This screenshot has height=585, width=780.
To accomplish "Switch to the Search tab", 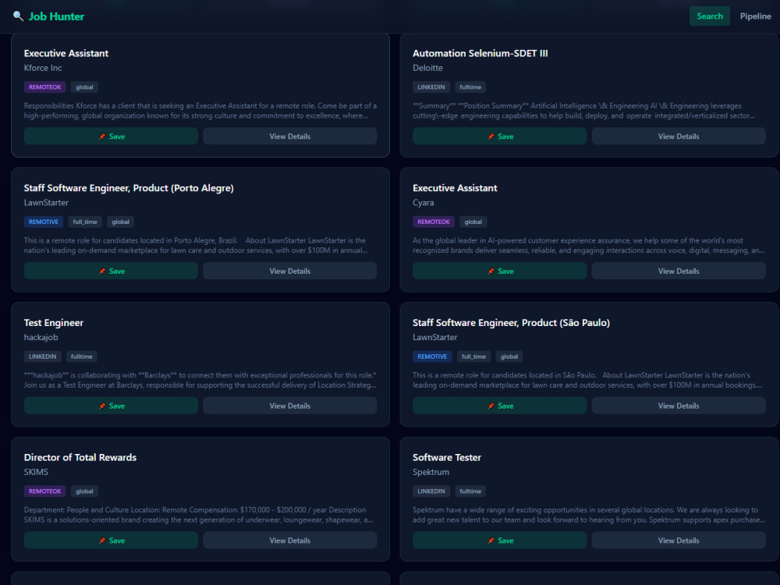I will tap(709, 16).
